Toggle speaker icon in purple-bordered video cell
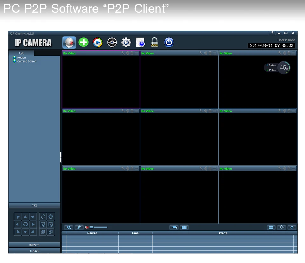Screen dimensions: 305x263 [x=127, y=53]
